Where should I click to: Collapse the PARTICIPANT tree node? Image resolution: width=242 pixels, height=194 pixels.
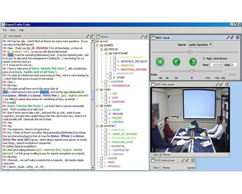(106, 53)
